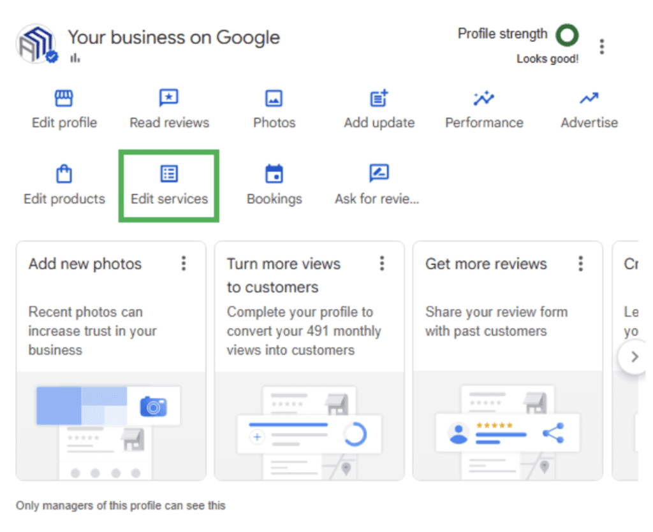Click the Get more reviews card title
The image size is (653, 532).
tap(486, 264)
